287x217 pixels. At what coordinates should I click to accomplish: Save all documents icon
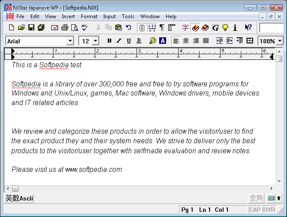click(41, 28)
